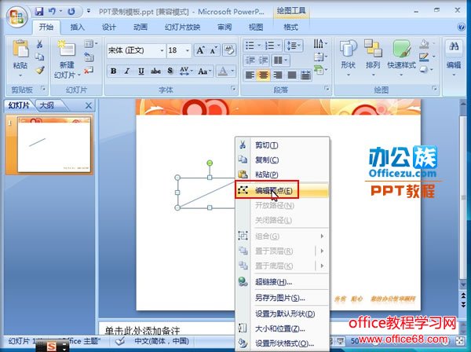Toggle distributed alignment
Viewport: 471px width, 352px height.
[x=305, y=75]
